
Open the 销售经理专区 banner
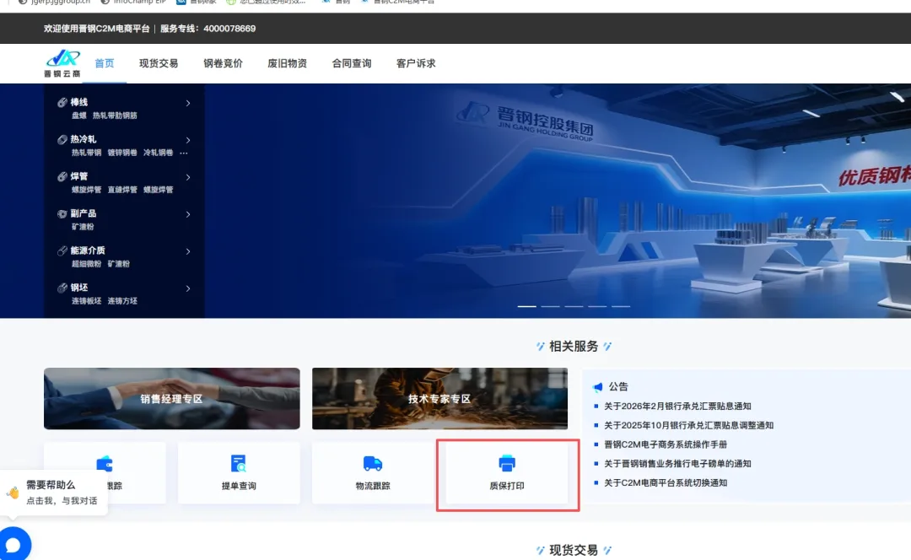[172, 399]
